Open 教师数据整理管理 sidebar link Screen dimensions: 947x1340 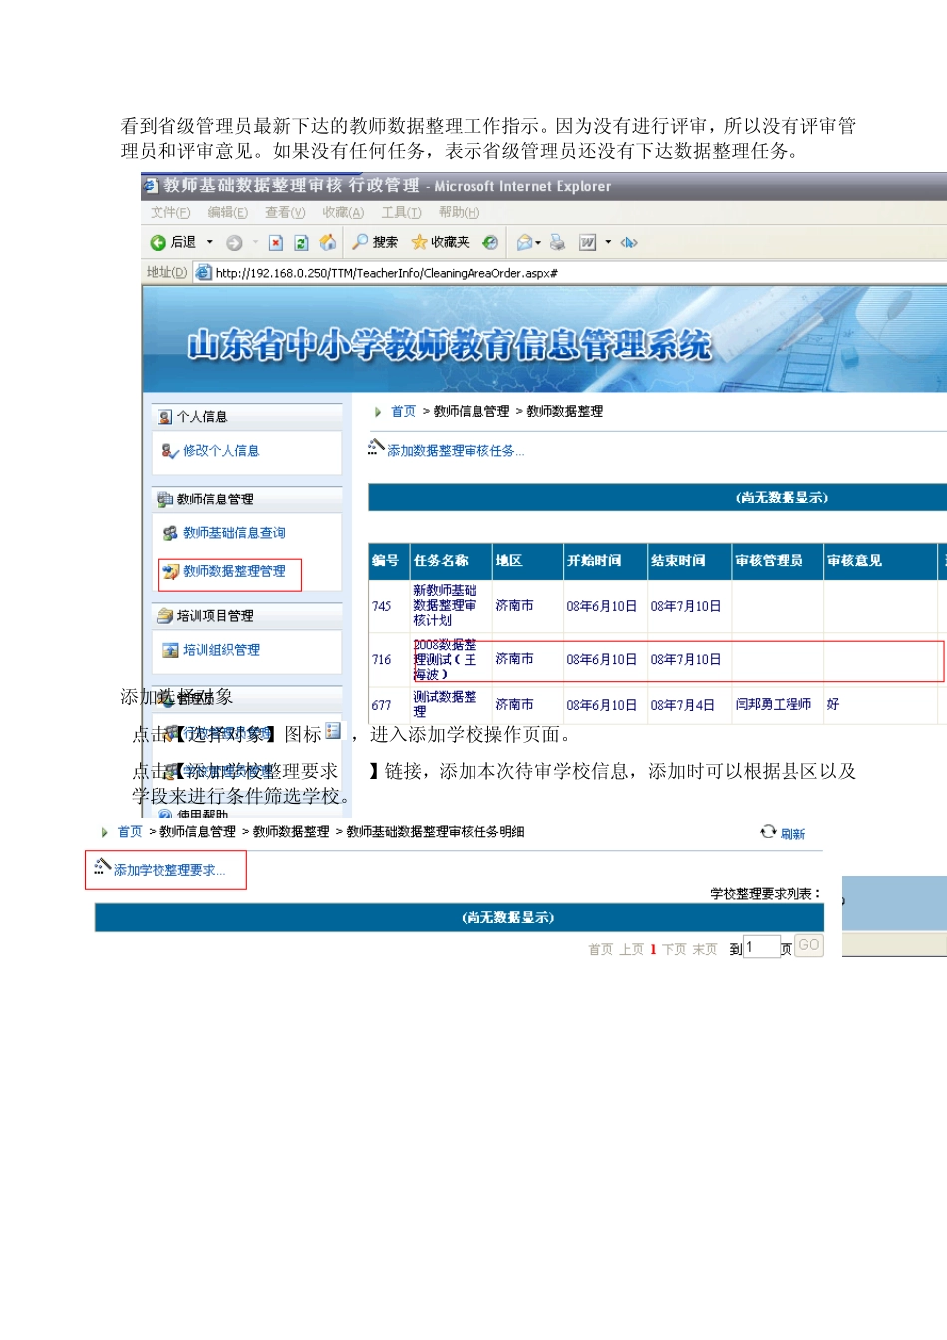[234, 571]
